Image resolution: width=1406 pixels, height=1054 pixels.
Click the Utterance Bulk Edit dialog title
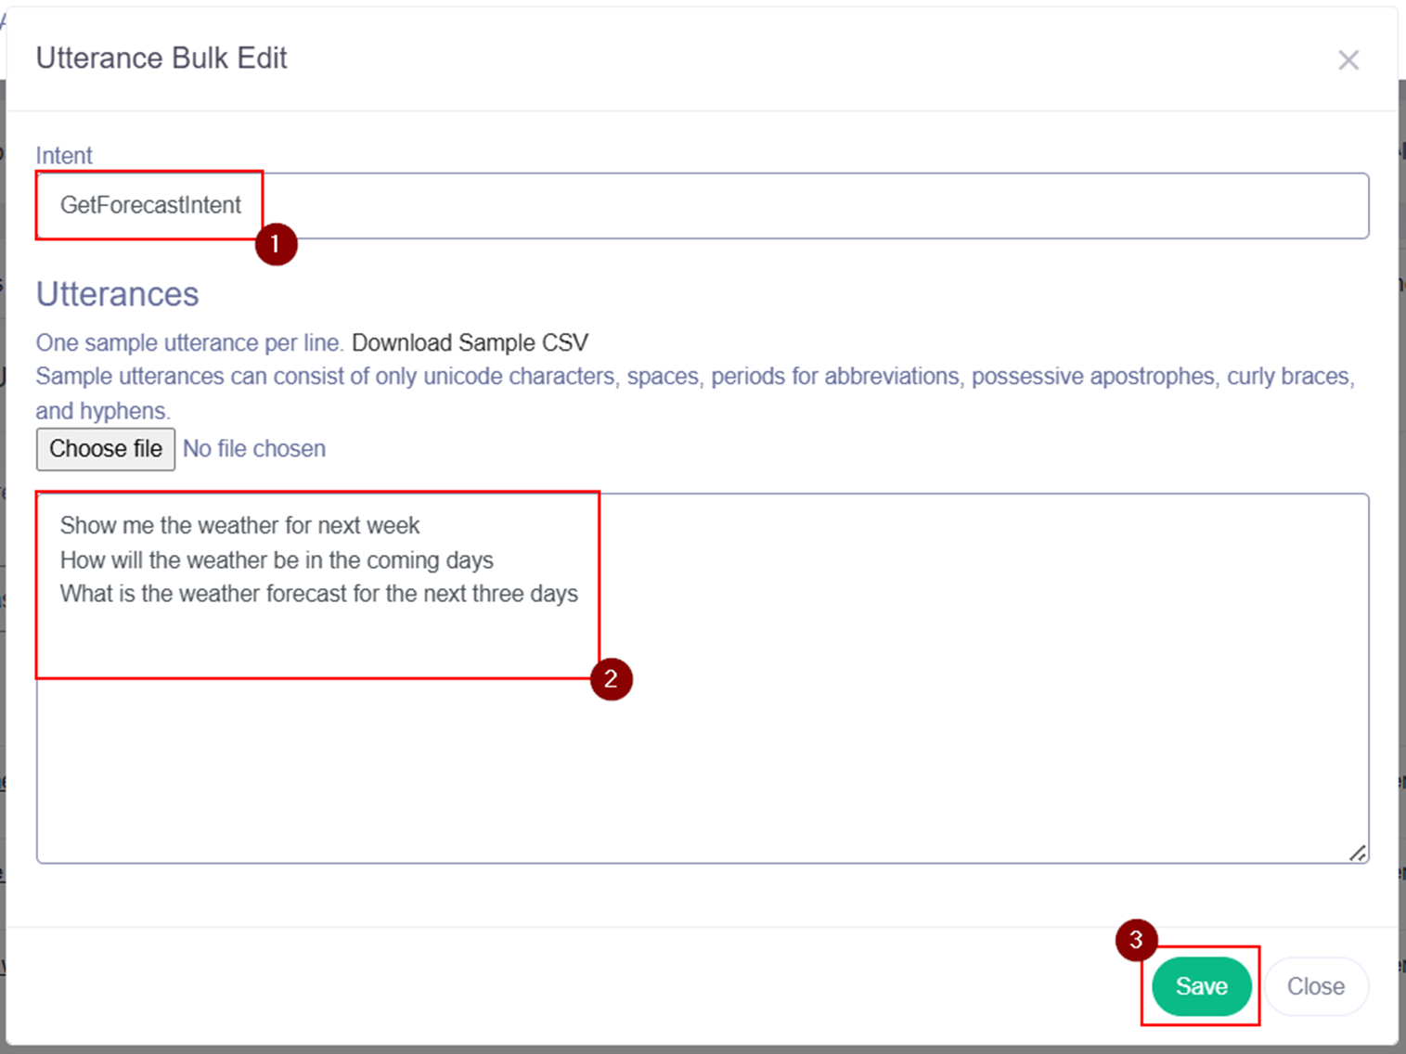coord(161,58)
